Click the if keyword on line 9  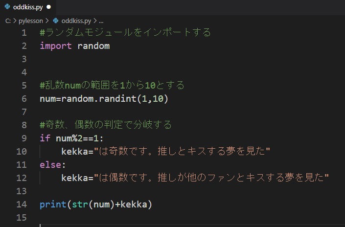coord(45,138)
